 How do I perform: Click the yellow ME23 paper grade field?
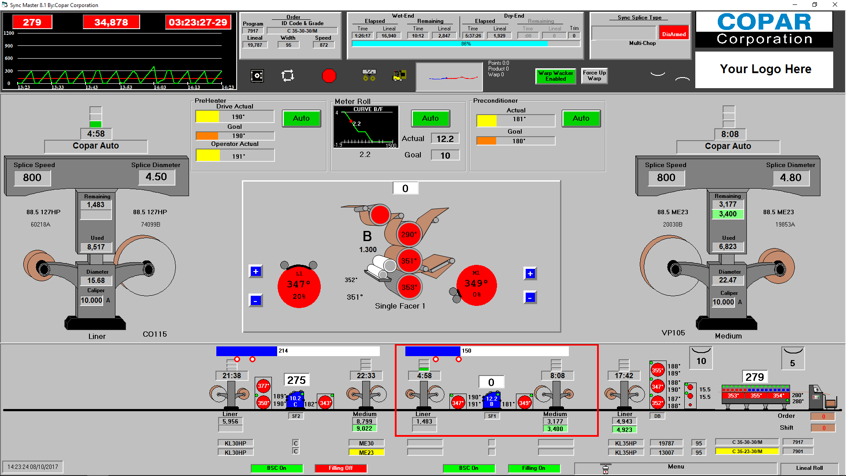tap(366, 452)
